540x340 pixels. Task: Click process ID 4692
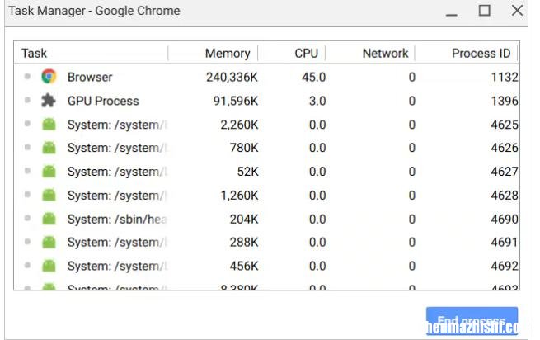pos(505,267)
